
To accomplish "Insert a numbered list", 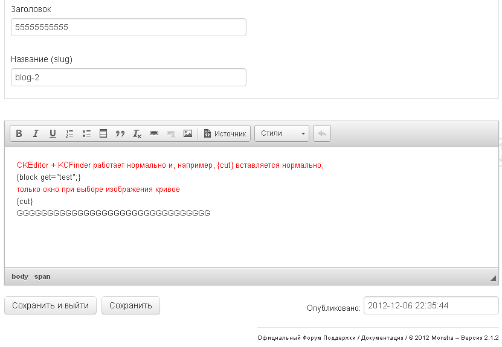I will pos(69,133).
